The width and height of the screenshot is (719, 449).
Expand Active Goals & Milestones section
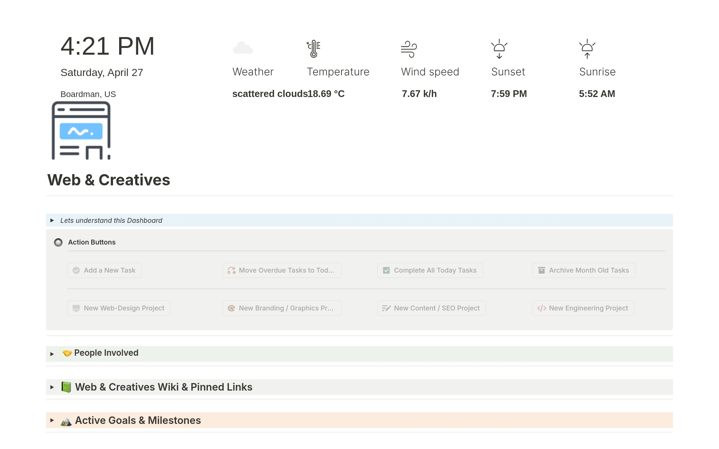52,421
